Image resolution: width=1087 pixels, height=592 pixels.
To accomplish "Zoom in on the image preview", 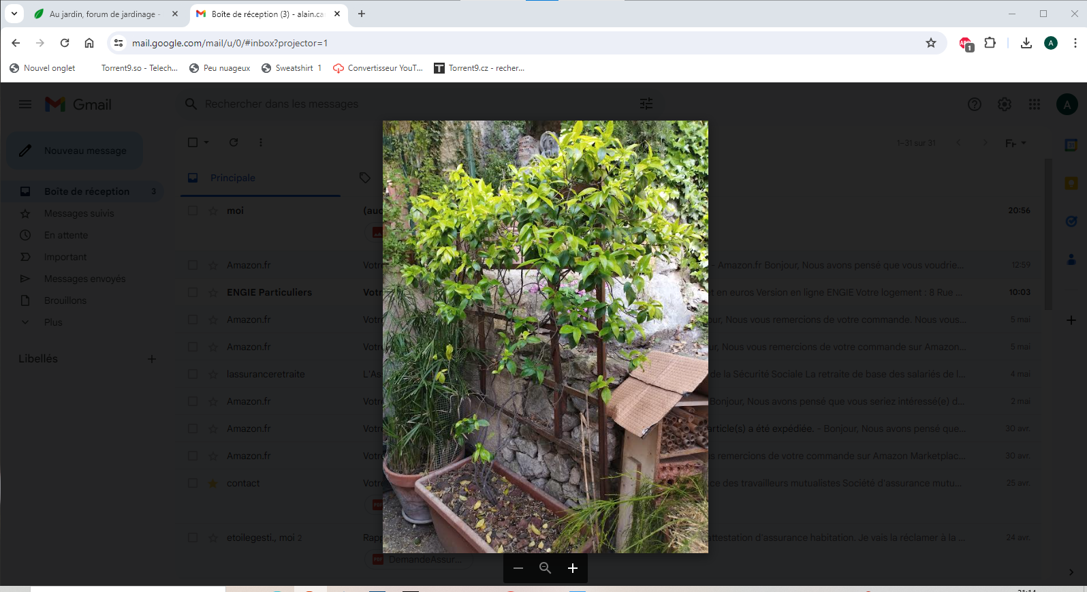I will tap(573, 568).
